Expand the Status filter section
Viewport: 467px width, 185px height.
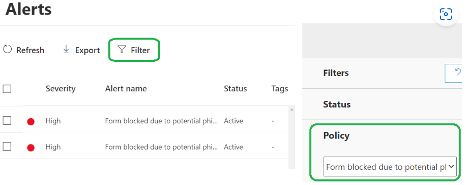click(337, 104)
